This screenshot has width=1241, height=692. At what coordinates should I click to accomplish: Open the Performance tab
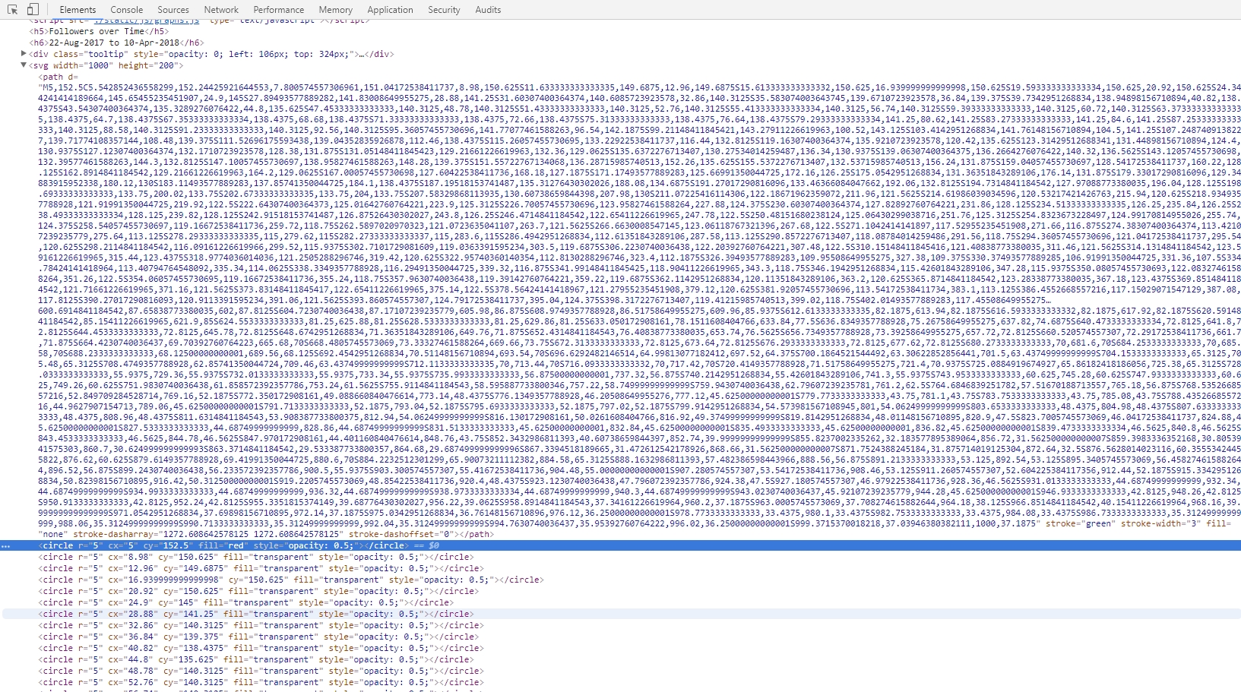coord(279,10)
